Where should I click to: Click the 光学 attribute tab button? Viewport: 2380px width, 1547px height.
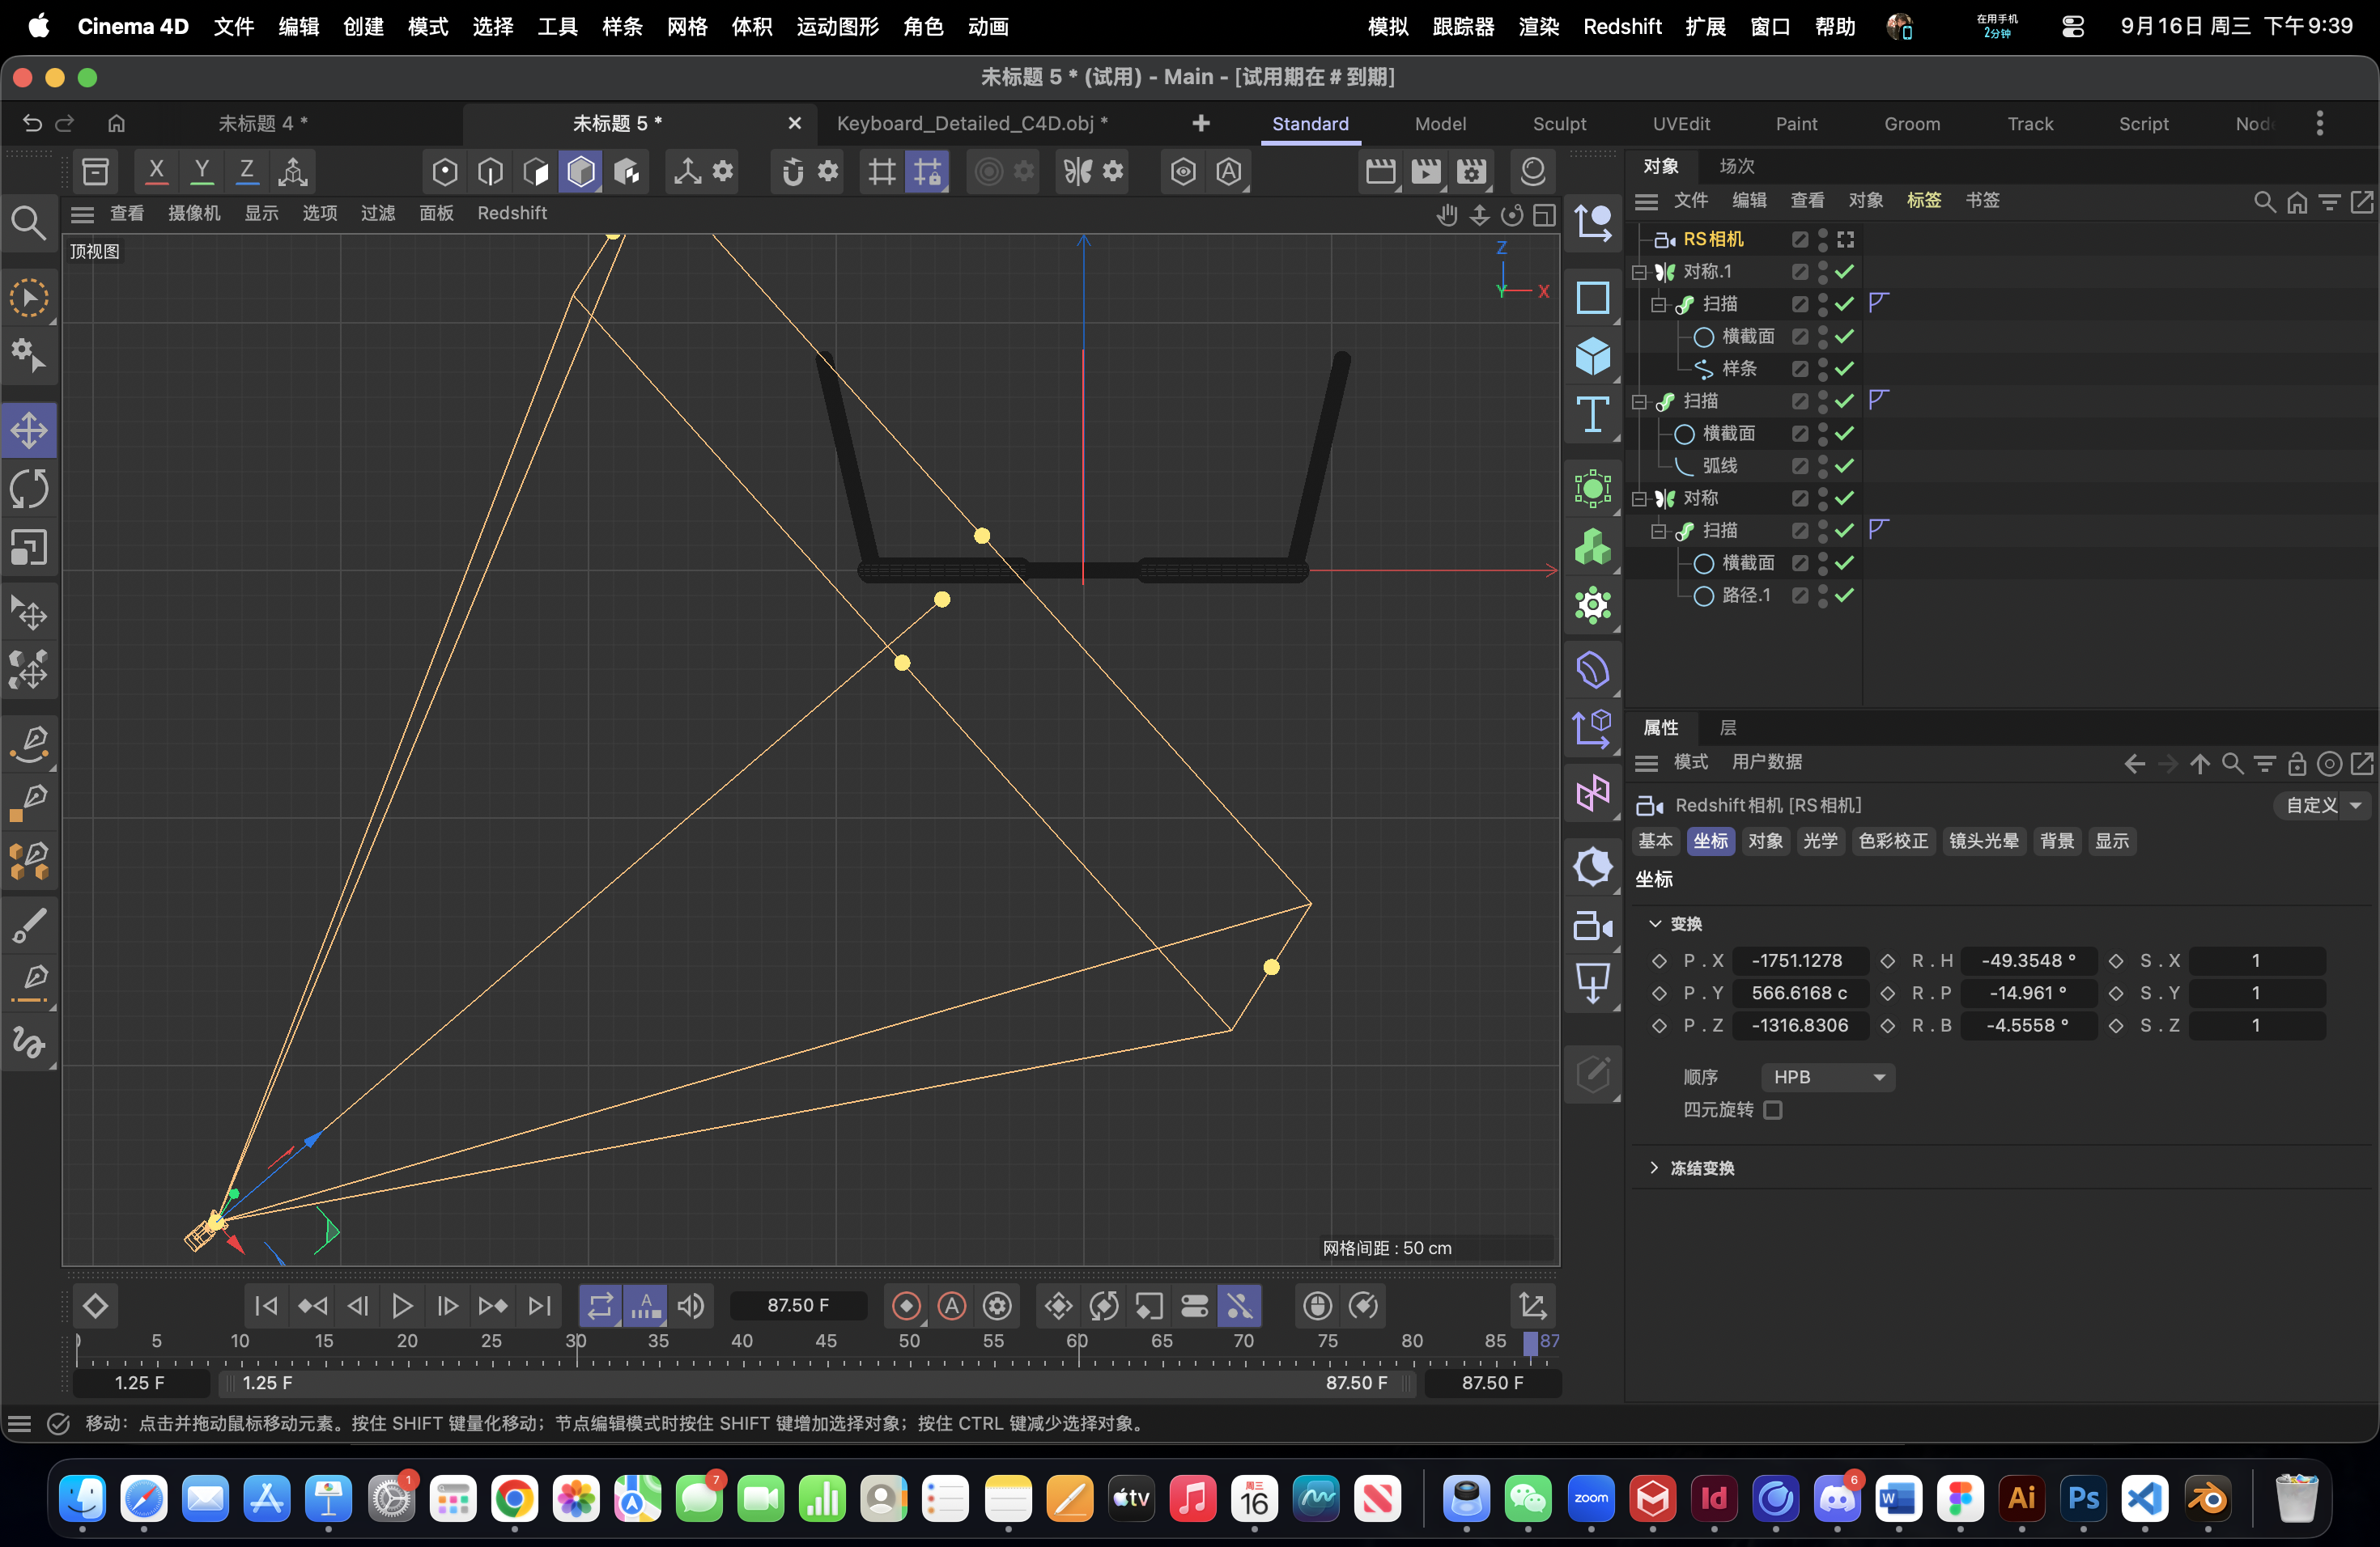tap(1820, 841)
